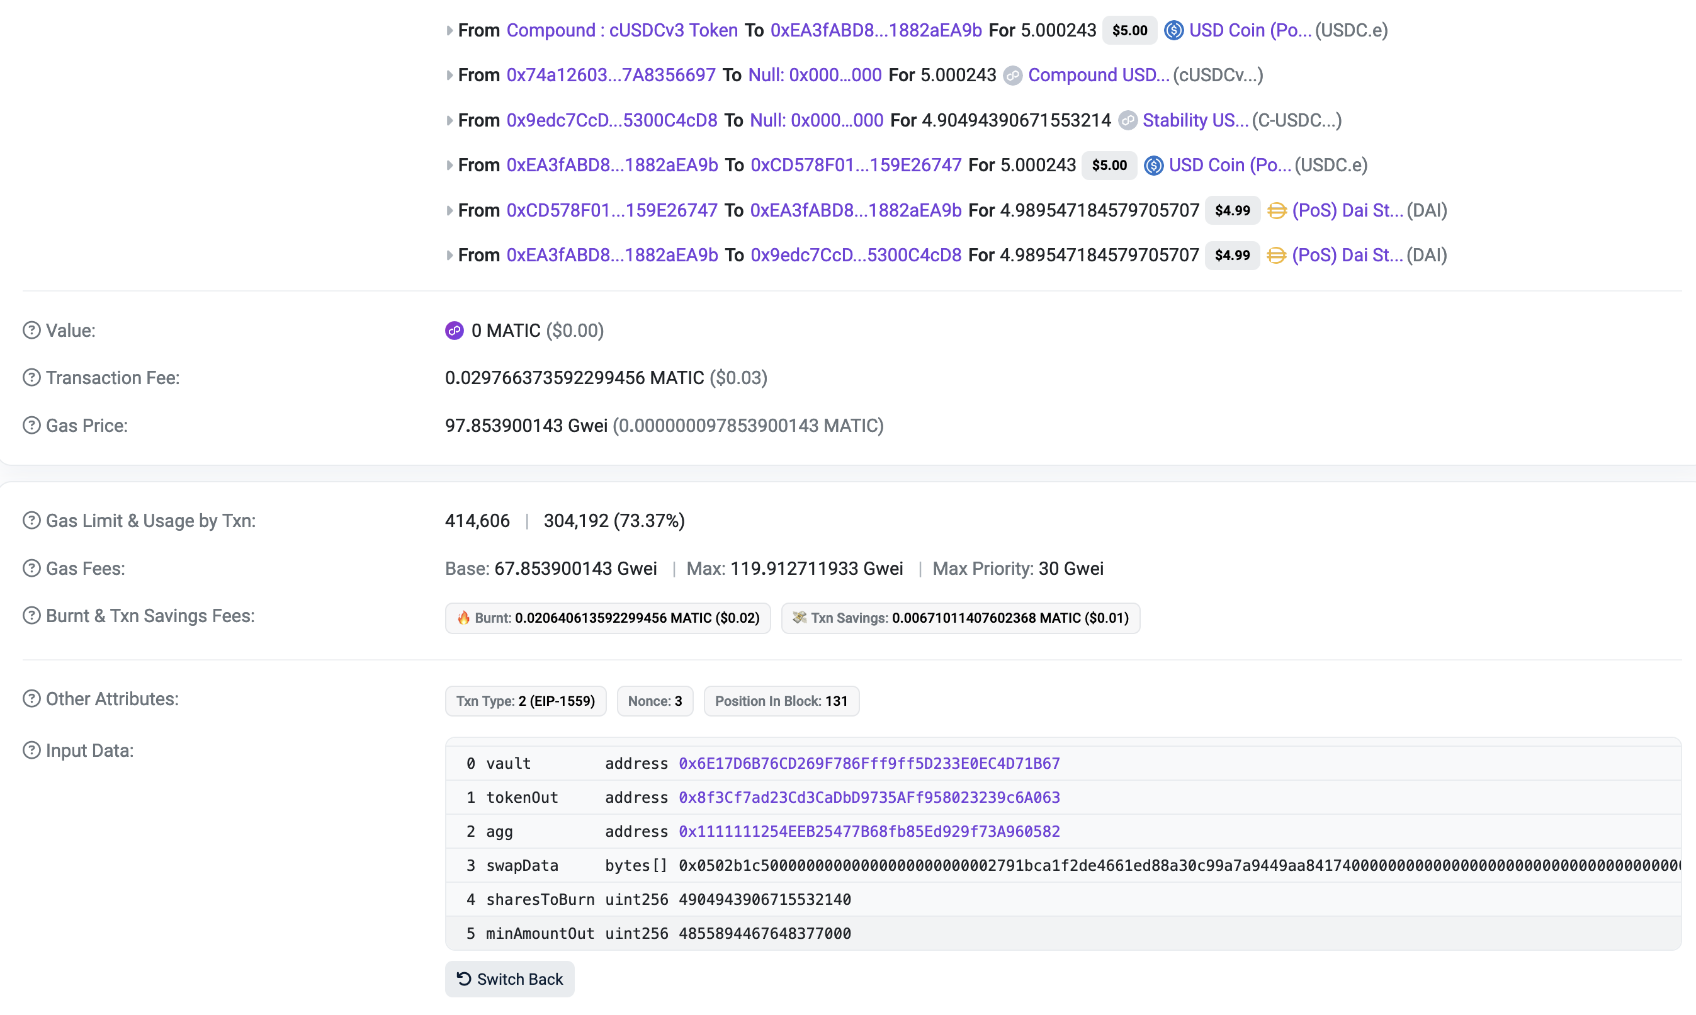Viewport: 1696px width, 1015px height.
Task: Click the help icon beside Value
Action: point(31,331)
